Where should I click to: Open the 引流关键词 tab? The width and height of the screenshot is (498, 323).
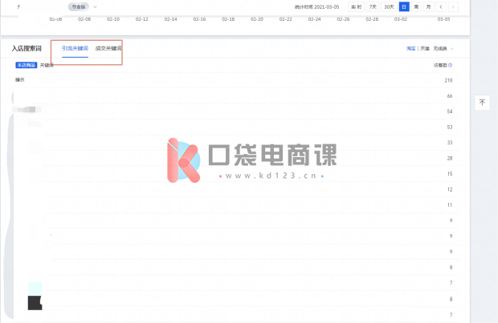(75, 48)
